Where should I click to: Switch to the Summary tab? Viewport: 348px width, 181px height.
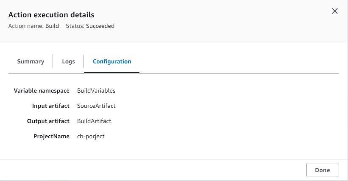tap(31, 62)
